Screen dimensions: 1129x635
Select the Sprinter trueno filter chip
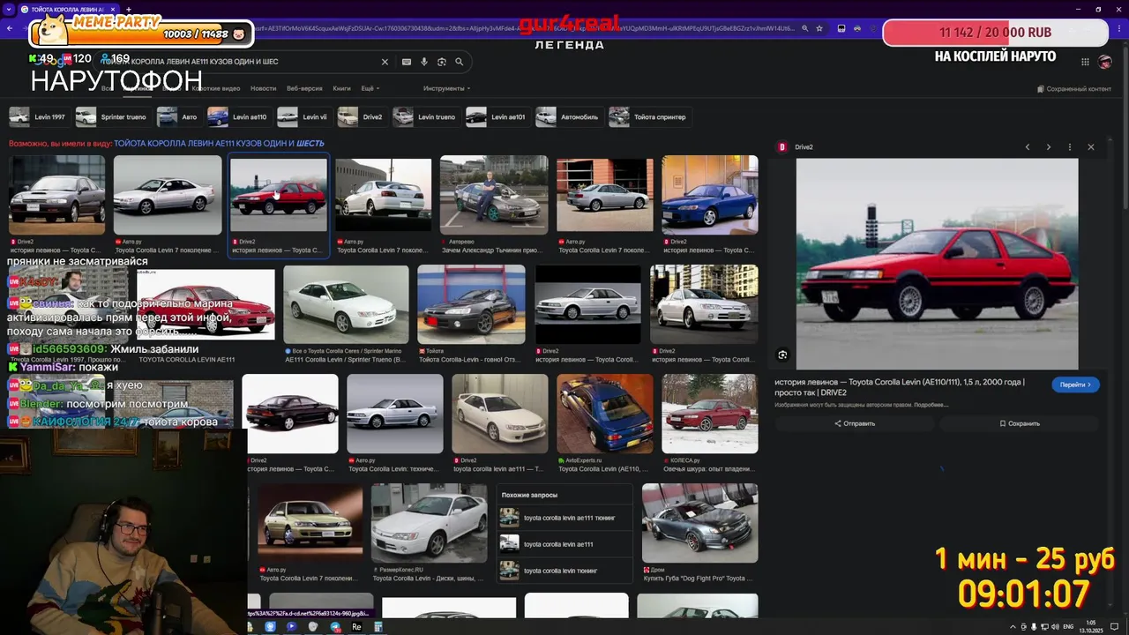coord(112,116)
